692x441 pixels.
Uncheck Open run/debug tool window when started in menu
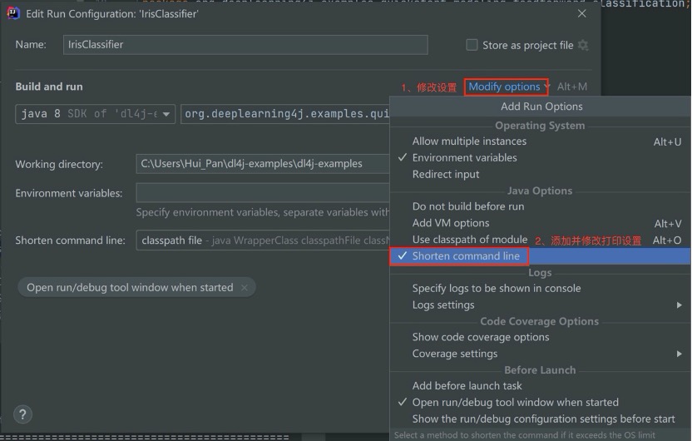pos(541,402)
